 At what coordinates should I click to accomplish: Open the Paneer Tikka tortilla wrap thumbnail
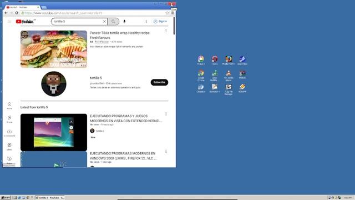point(54,49)
